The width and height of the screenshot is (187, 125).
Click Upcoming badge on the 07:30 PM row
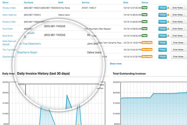tap(147, 57)
